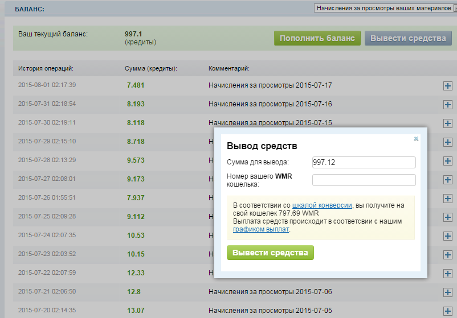This screenshot has width=457, height=318.
Task: Click the comment Начисления за просмотры 2015-07-06
Action: pos(270,291)
